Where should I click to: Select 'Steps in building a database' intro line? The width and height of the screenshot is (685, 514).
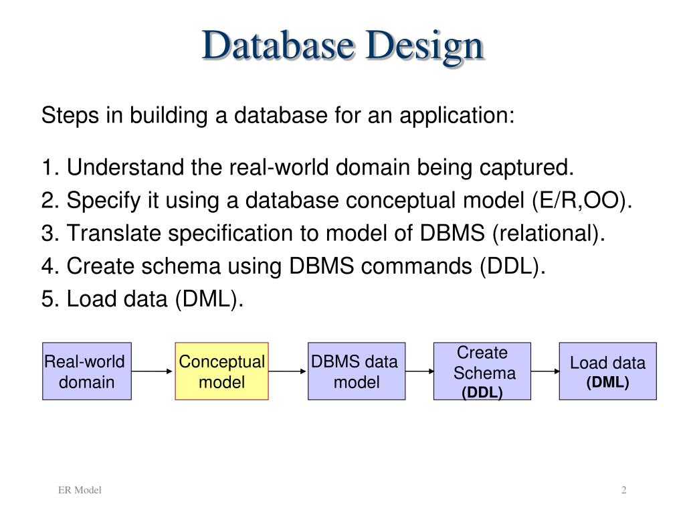coord(278,116)
